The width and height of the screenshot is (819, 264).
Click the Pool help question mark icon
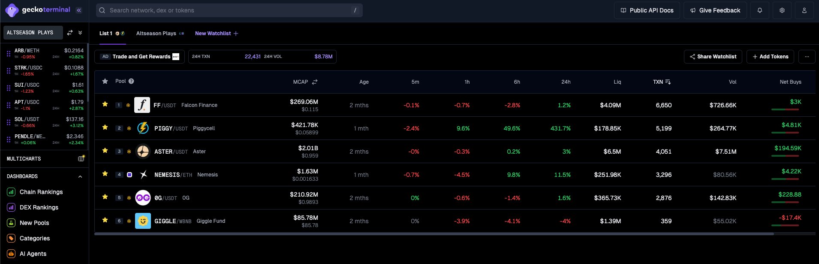[x=131, y=81]
